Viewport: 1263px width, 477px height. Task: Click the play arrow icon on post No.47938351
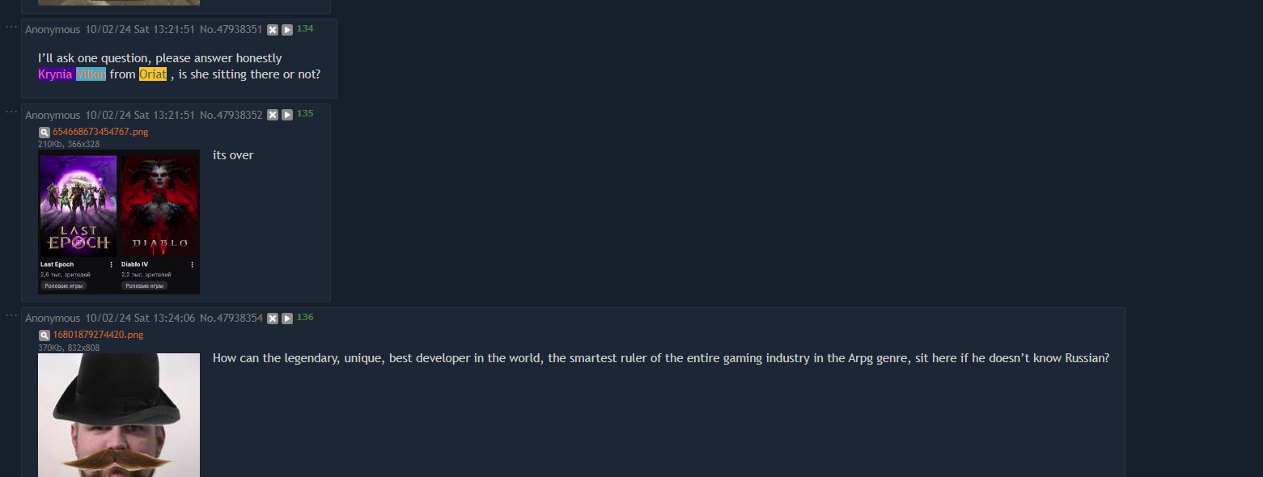(x=287, y=30)
